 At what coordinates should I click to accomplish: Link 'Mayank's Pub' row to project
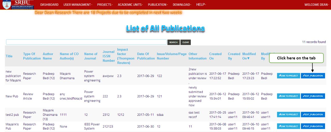[x=288, y=126]
